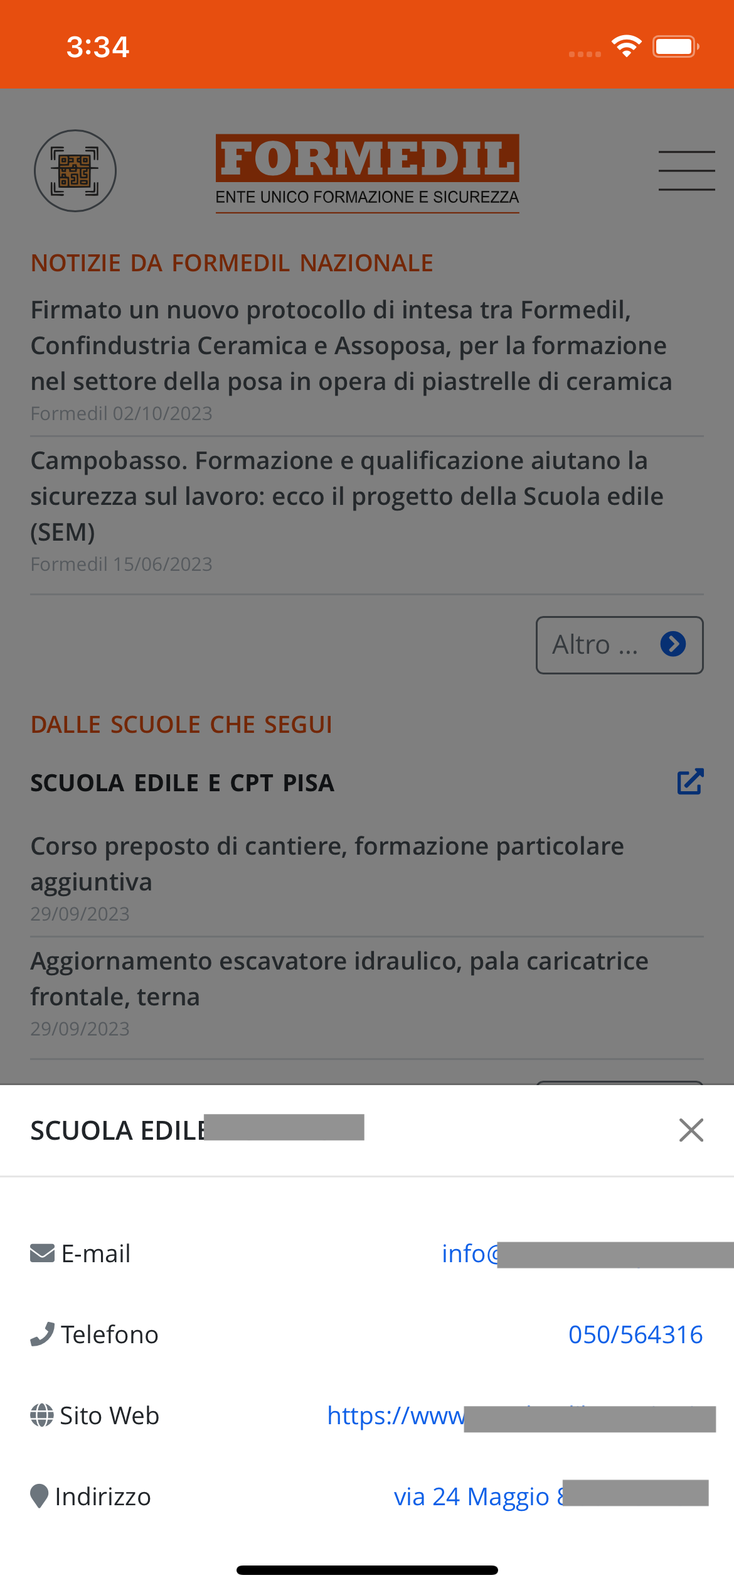734x1590 pixels.
Task: Tap the Scuola Edile e CPT Pisa heading
Action: point(183,783)
